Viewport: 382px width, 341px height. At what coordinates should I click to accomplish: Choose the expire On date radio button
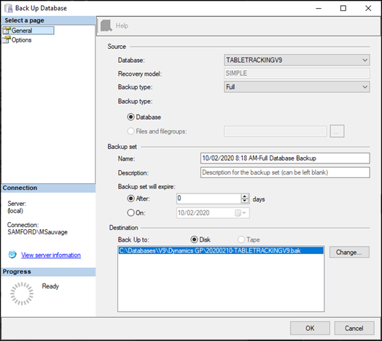[x=130, y=212]
